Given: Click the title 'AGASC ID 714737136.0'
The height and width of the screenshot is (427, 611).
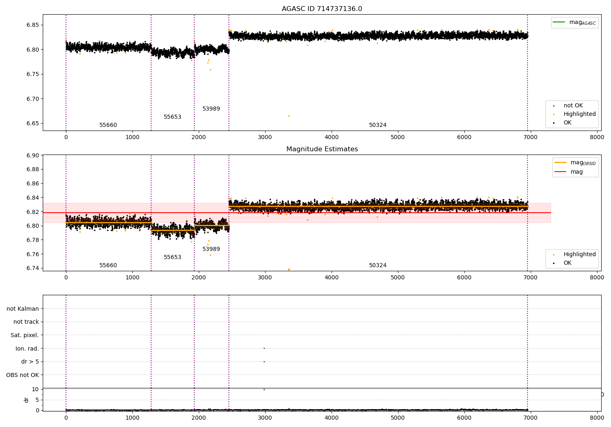Looking at the screenshot, I should pos(322,9).
